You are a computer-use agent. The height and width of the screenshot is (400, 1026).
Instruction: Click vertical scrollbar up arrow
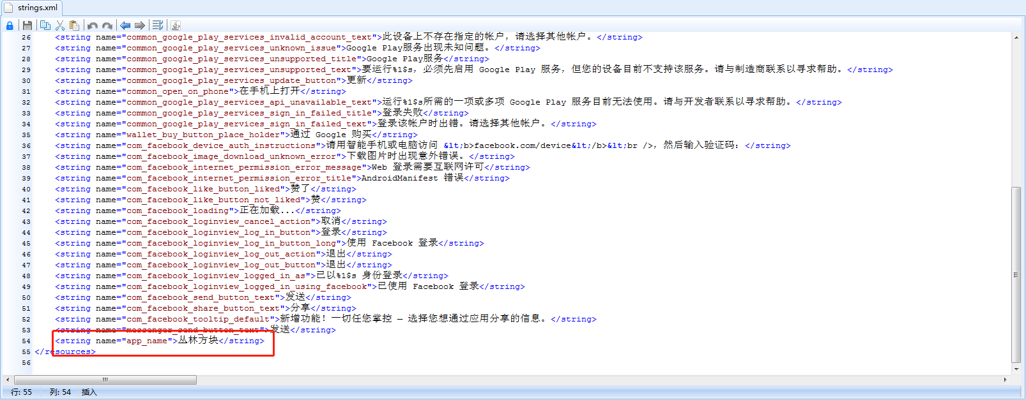[1016, 38]
